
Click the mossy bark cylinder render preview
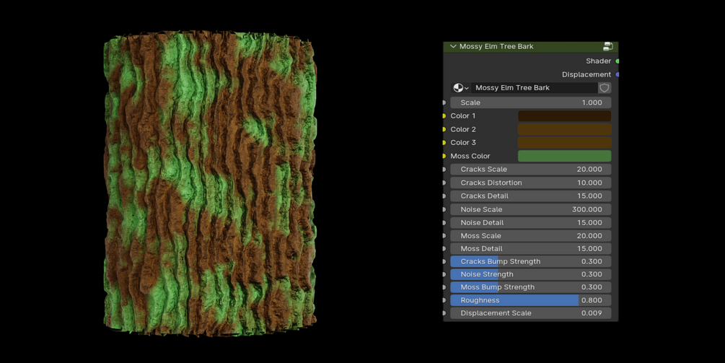point(211,183)
